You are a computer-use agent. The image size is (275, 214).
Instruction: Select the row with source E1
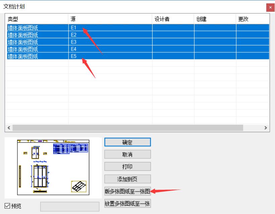[138, 28]
